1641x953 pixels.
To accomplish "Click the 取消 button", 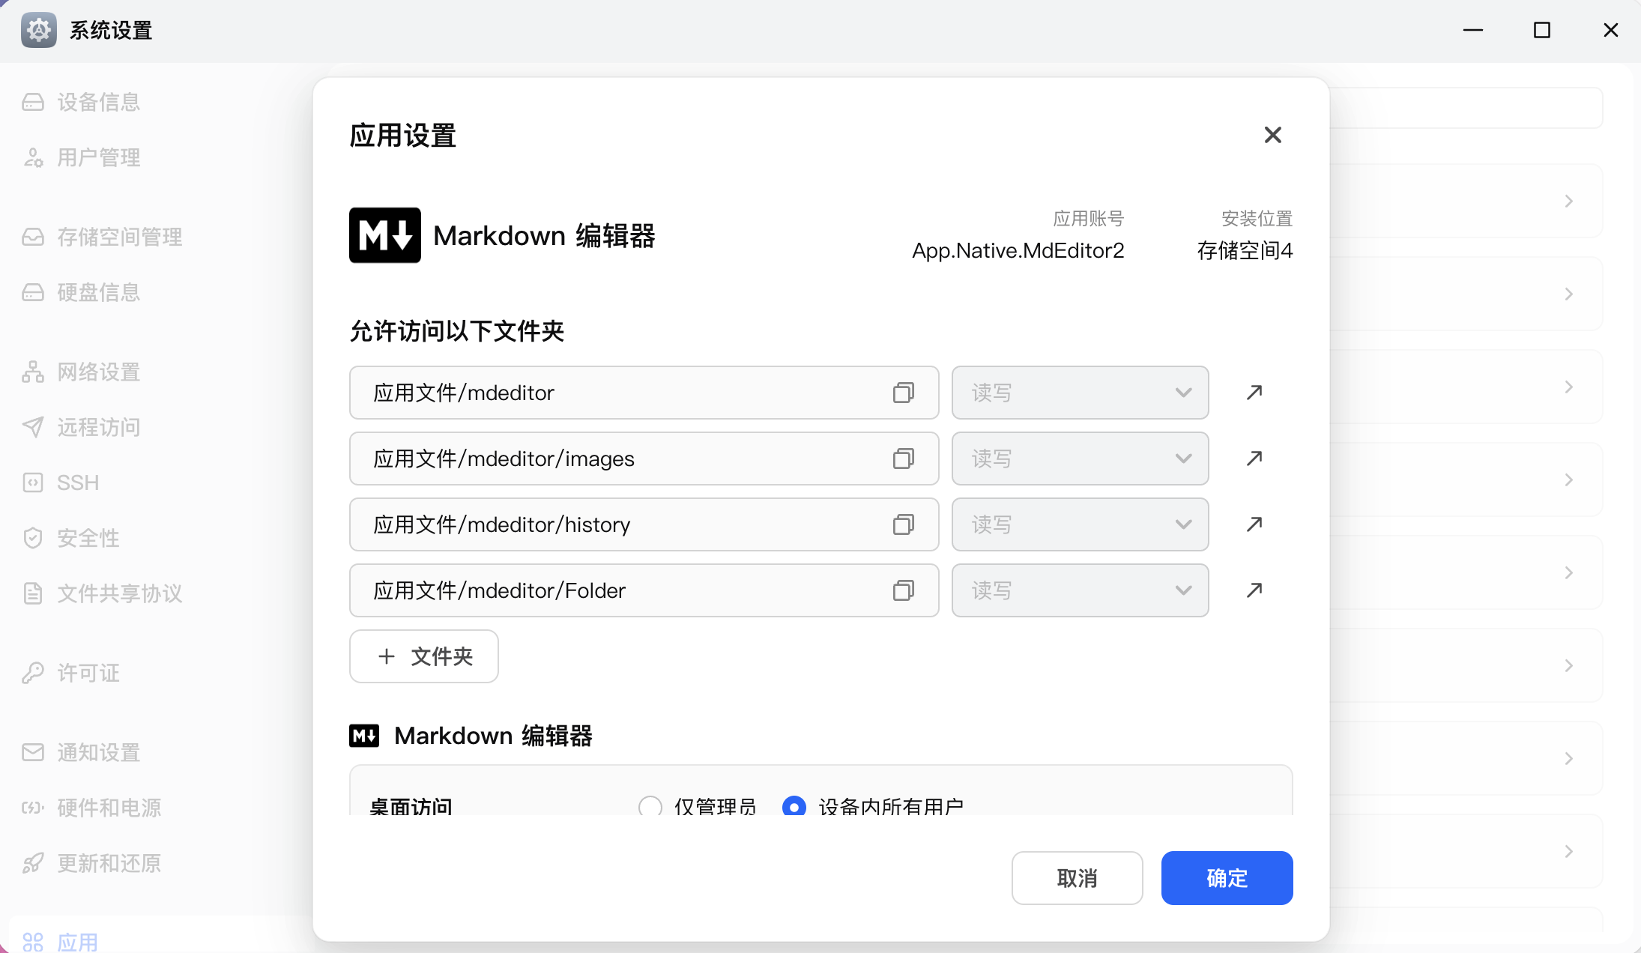I will (x=1077, y=878).
